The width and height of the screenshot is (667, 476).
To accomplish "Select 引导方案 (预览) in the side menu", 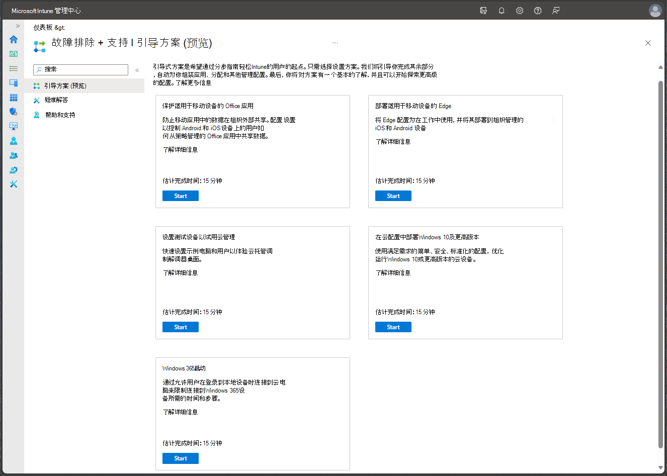I will 85,86.
